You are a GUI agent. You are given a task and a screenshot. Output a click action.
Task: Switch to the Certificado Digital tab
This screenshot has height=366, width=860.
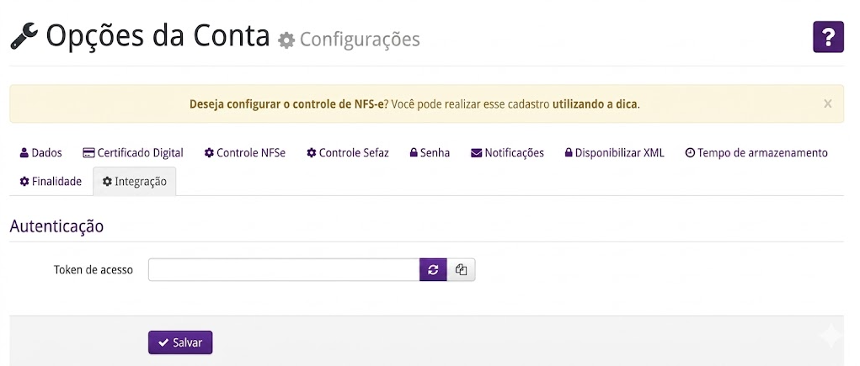133,153
